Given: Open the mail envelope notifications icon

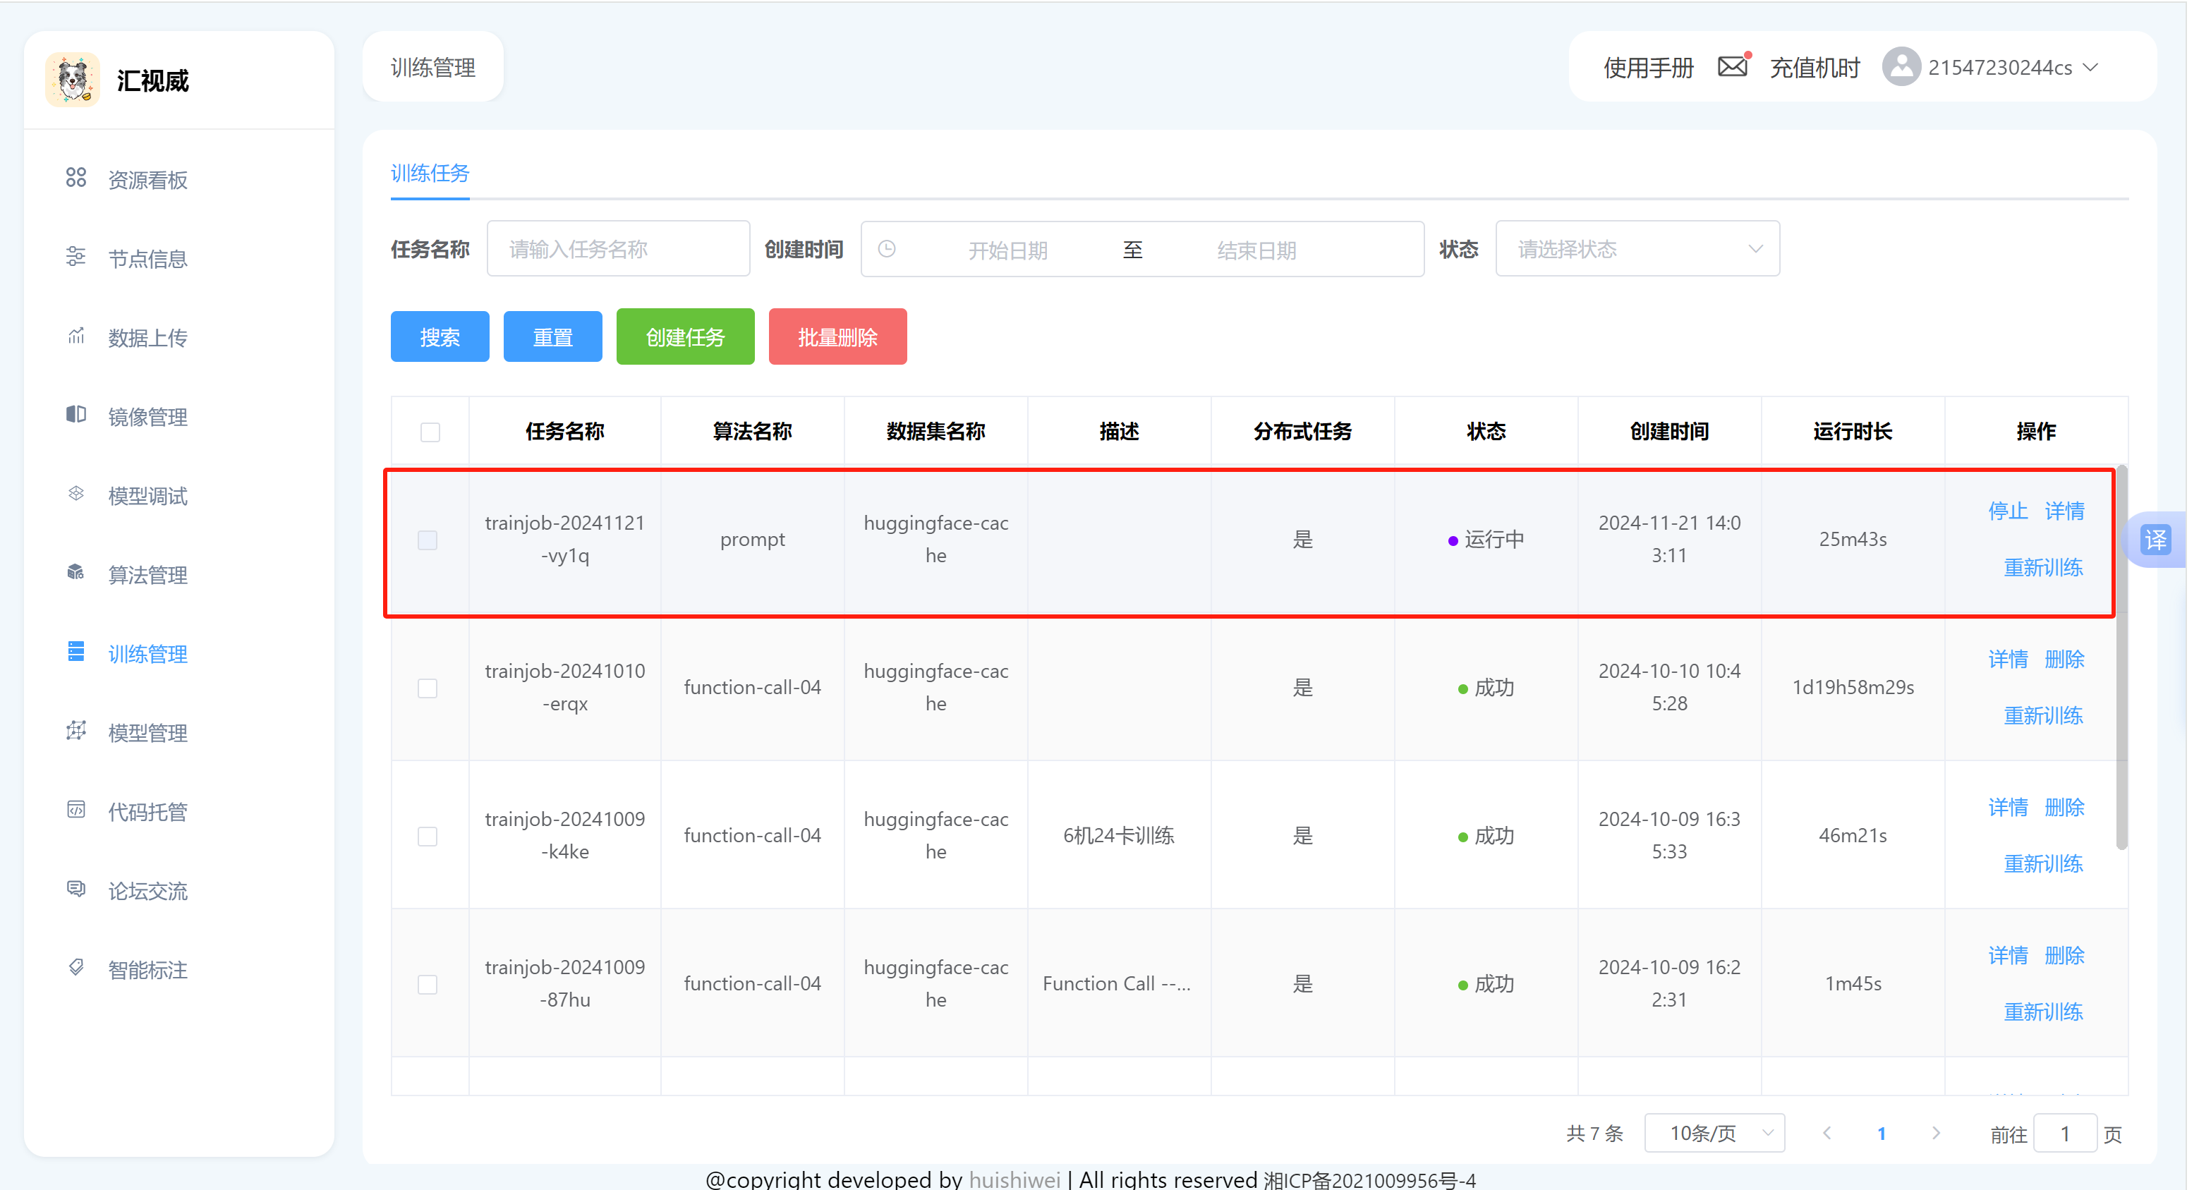Looking at the screenshot, I should [x=1732, y=66].
